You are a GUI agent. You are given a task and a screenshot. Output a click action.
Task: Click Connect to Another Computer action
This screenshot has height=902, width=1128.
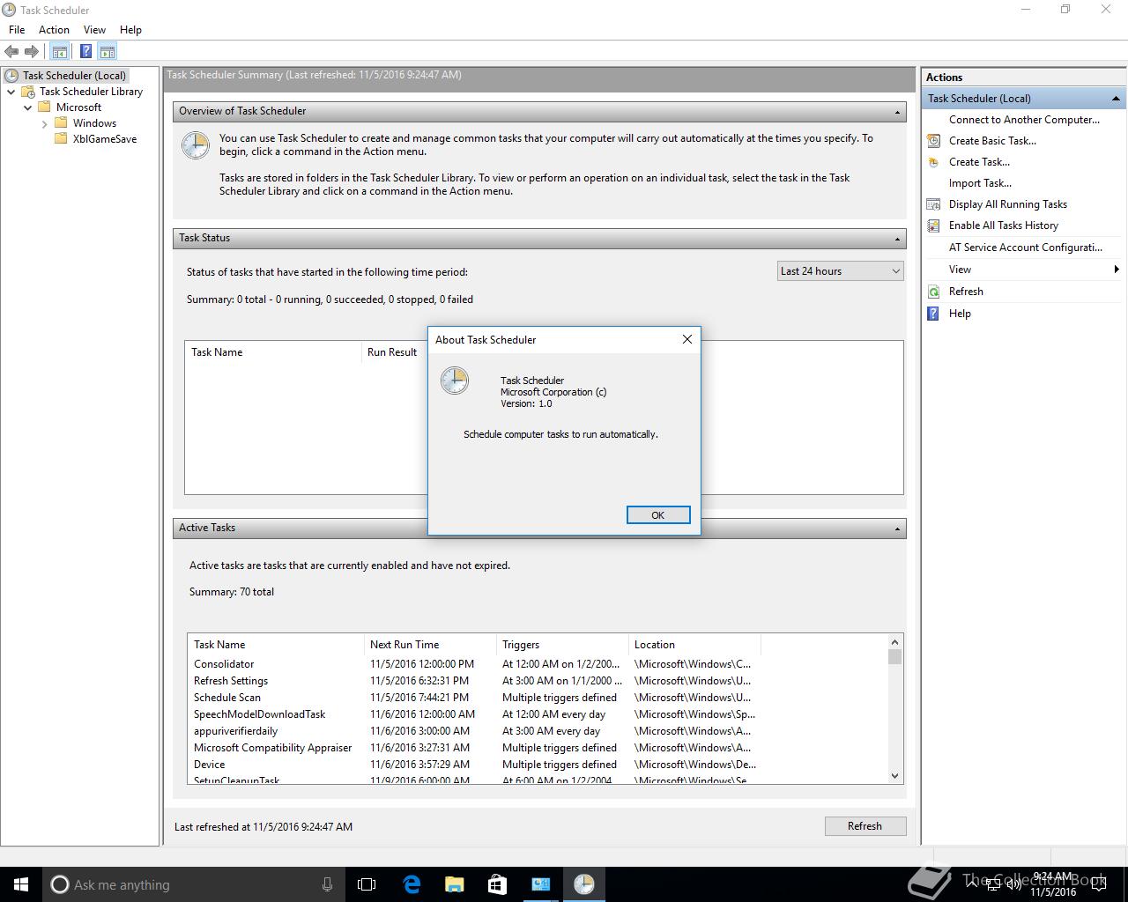click(1024, 120)
